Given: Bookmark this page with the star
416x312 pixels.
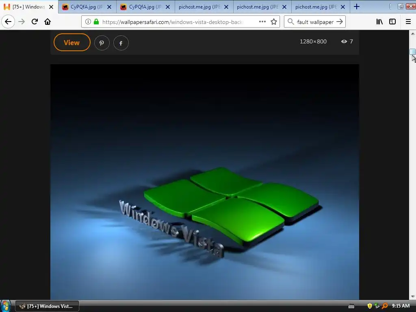Looking at the screenshot, I should tap(274, 22).
